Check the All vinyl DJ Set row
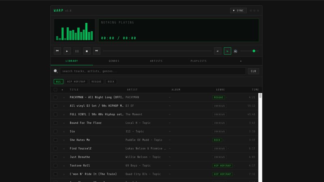Image resolution: width=324 pixels, height=182 pixels. point(55,106)
